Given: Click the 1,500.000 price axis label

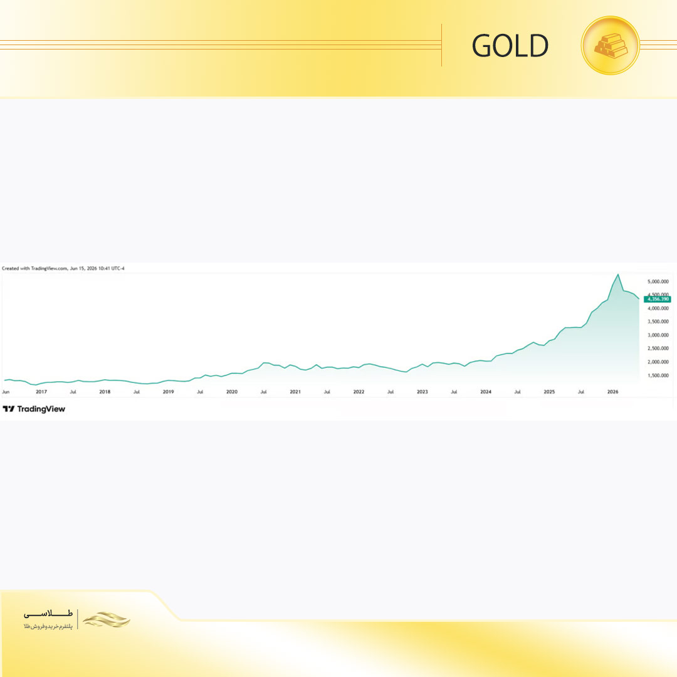Looking at the screenshot, I should pos(658,375).
